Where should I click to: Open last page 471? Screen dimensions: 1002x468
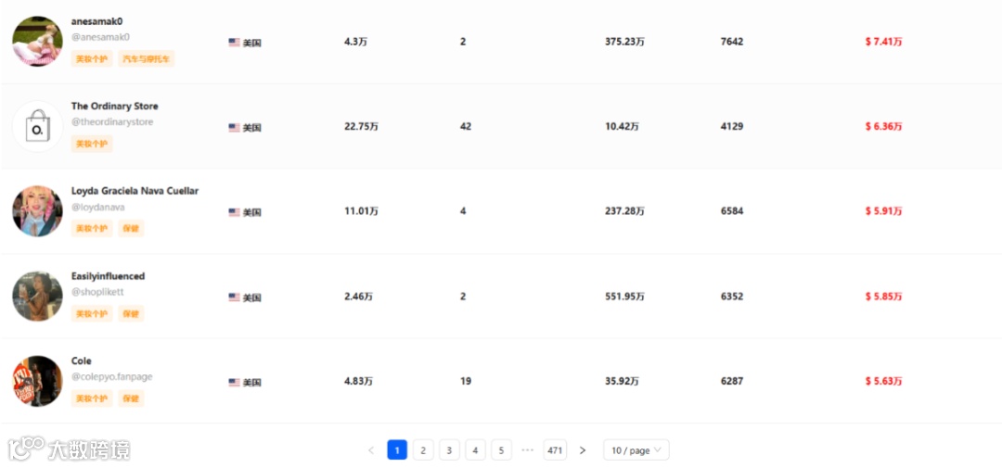556,450
